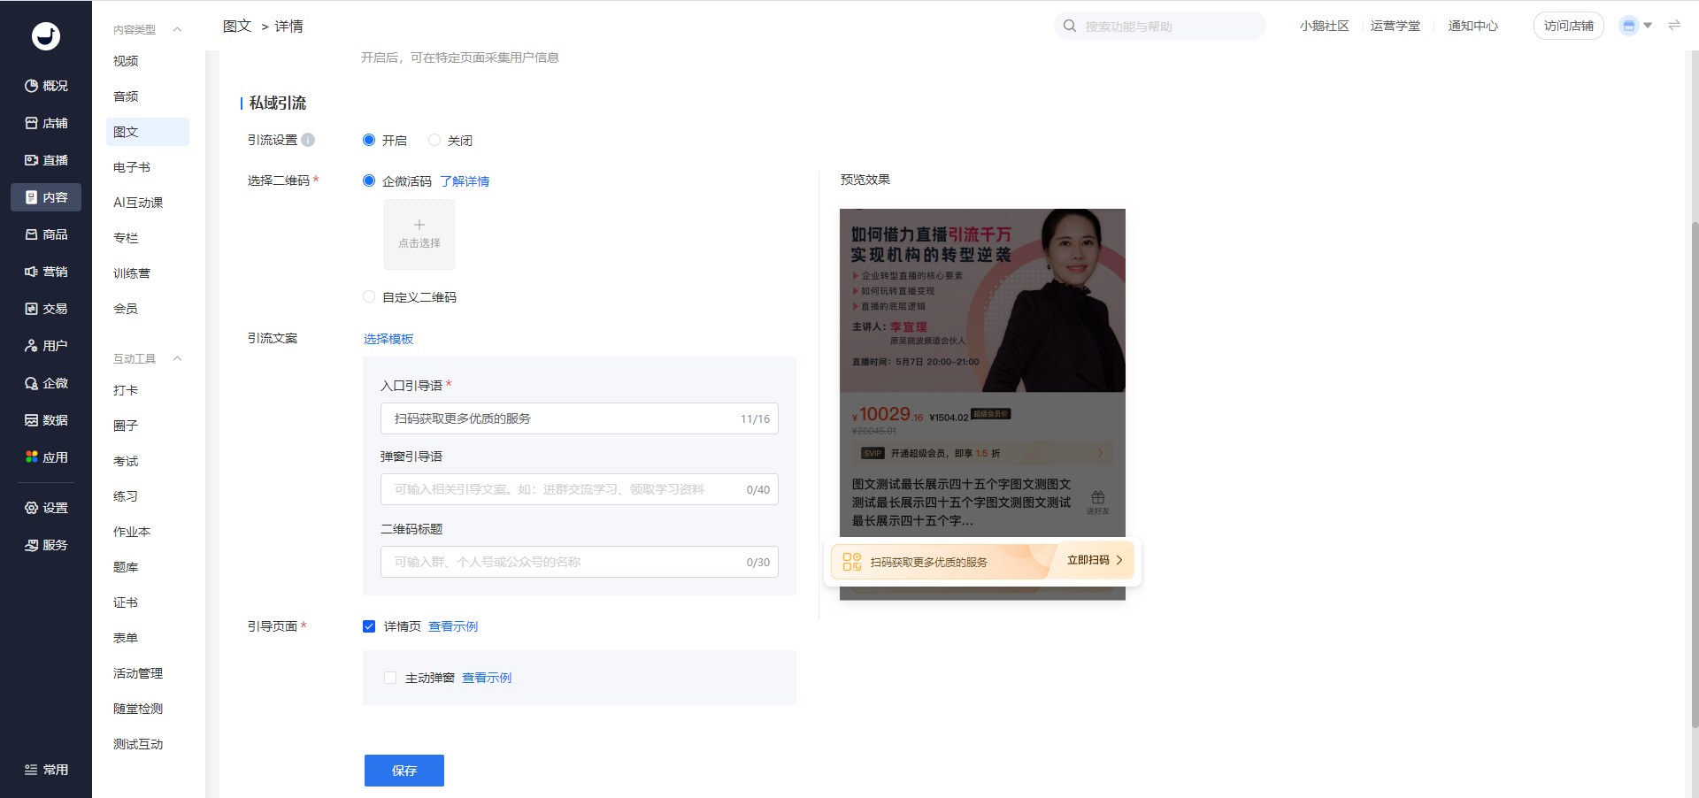Open the 设置 settings section
1699x798 pixels.
click(46, 508)
